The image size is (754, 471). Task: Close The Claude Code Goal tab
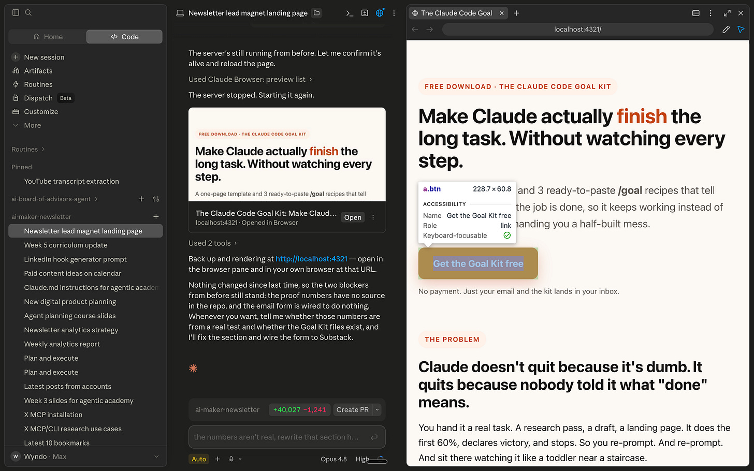pyautogui.click(x=502, y=13)
